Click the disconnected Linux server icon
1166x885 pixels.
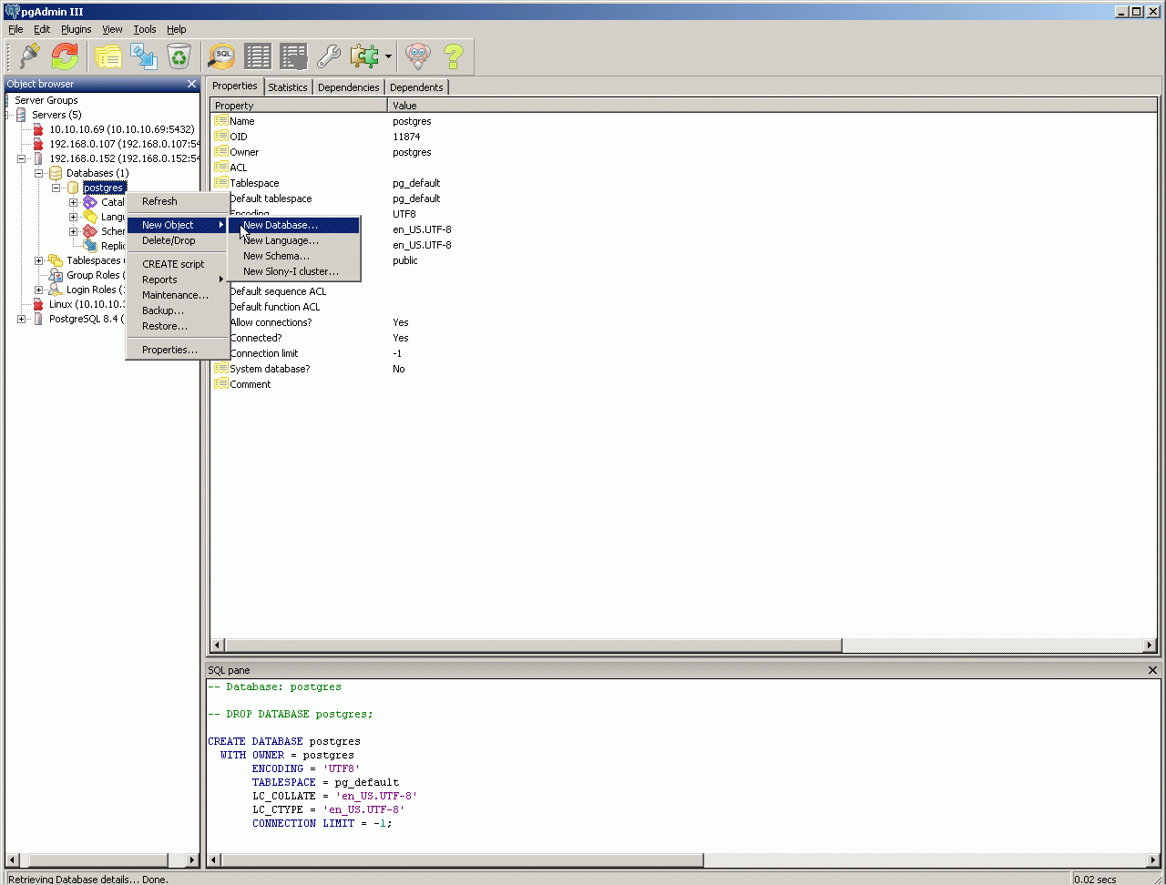tap(38, 304)
